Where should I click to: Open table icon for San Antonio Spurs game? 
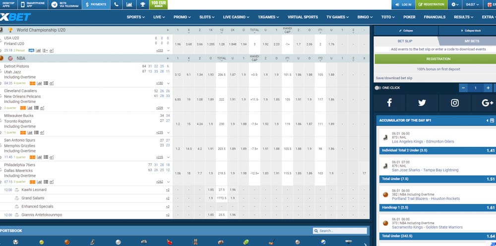pos(46,157)
